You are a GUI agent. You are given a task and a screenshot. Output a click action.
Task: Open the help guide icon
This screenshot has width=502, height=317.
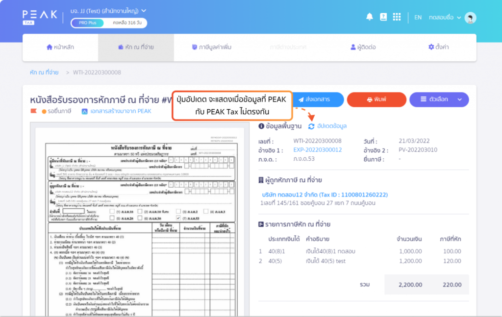(383, 17)
